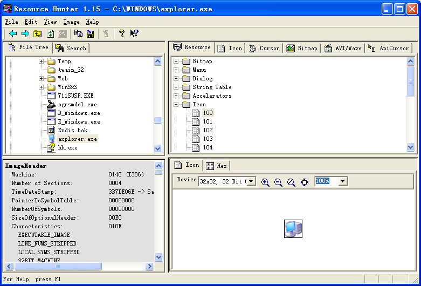This screenshot has height=286, width=421.
Task: Click the explorer.exe computer icon preview
Action: point(293,229)
